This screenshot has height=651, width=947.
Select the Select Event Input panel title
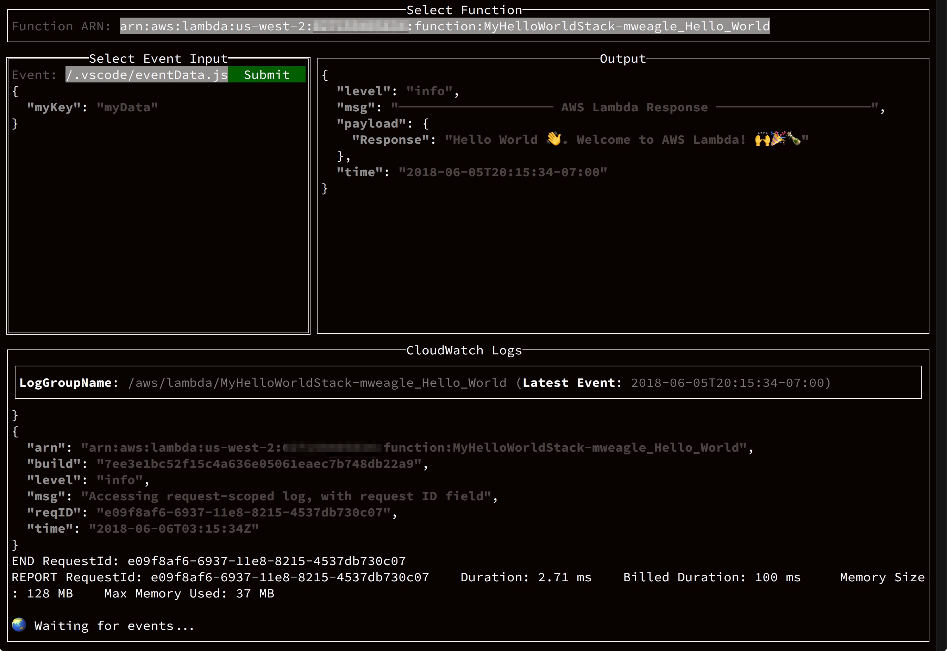pos(158,59)
